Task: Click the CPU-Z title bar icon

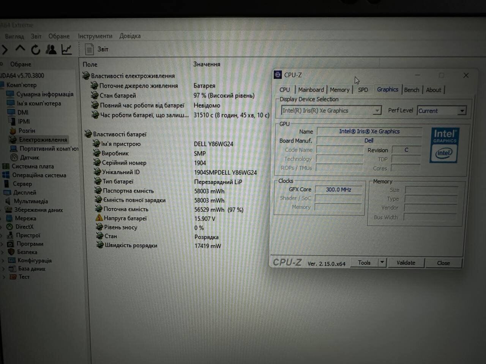Action: (278, 75)
